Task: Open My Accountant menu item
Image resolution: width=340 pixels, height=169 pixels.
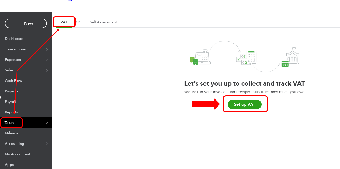Action: pyautogui.click(x=17, y=154)
